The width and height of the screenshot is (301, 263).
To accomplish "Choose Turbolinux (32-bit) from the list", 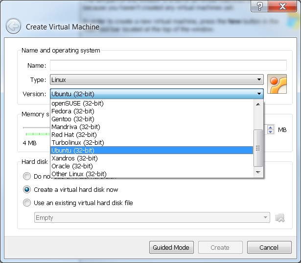I will 152,143.
